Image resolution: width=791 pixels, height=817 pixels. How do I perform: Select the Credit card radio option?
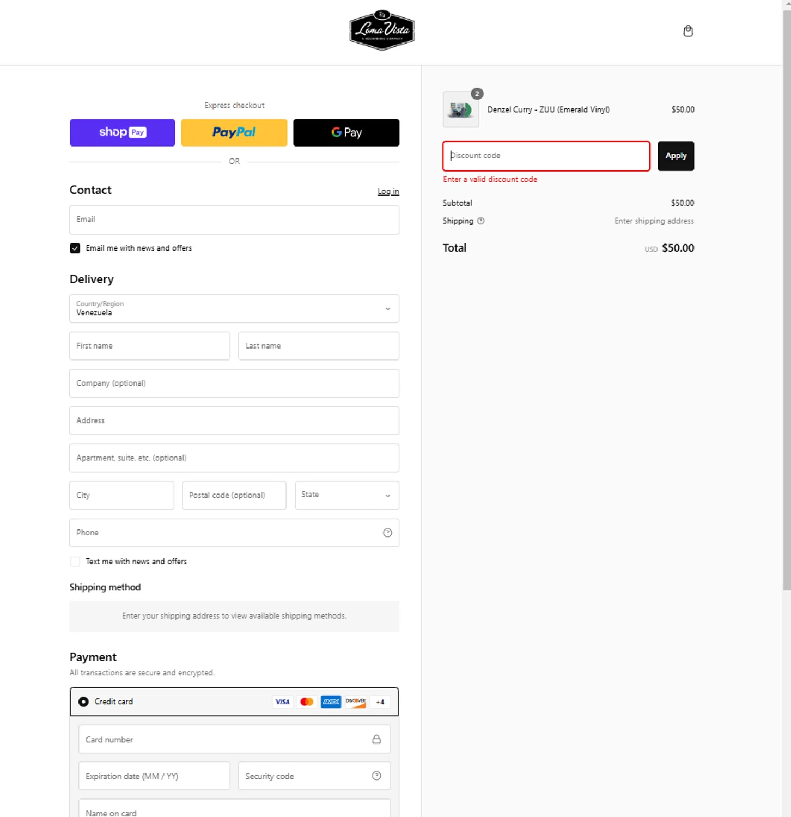click(x=83, y=702)
